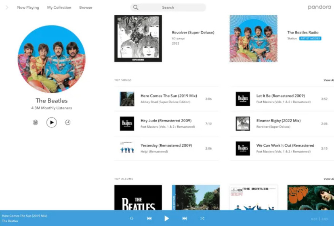Open Past Masters link under We Can Work It Out
Viewport: 334px width, 226px height.
pos(283,152)
